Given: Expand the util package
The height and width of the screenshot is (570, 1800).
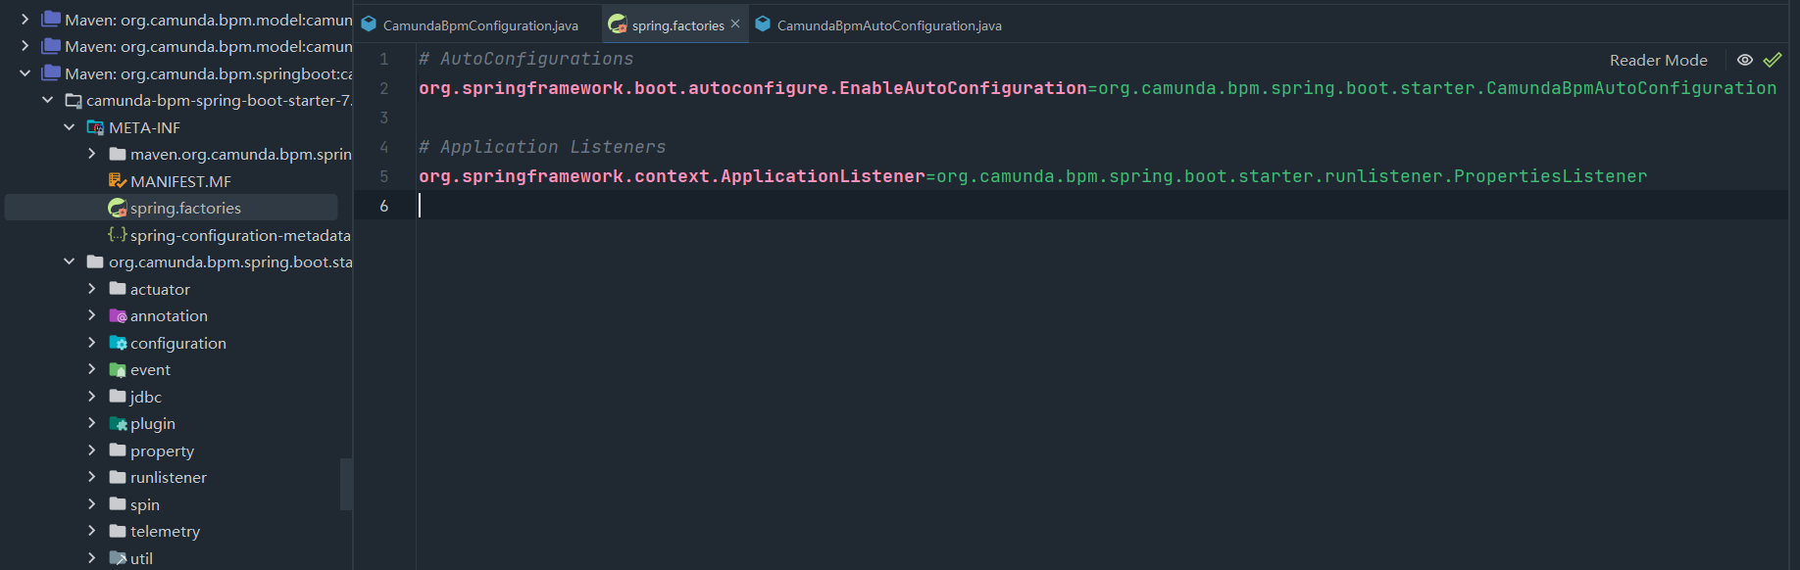Looking at the screenshot, I should point(91,558).
